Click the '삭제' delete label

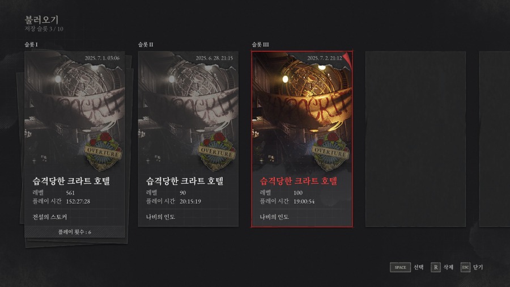coord(448,267)
